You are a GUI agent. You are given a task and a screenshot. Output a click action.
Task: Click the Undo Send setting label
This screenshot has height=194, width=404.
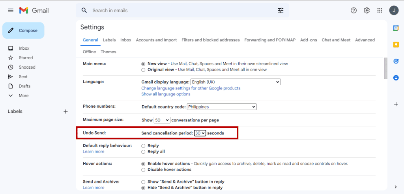[x=95, y=133]
